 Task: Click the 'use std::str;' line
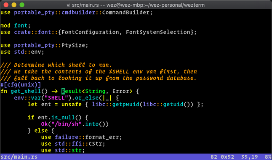click(63, 150)
